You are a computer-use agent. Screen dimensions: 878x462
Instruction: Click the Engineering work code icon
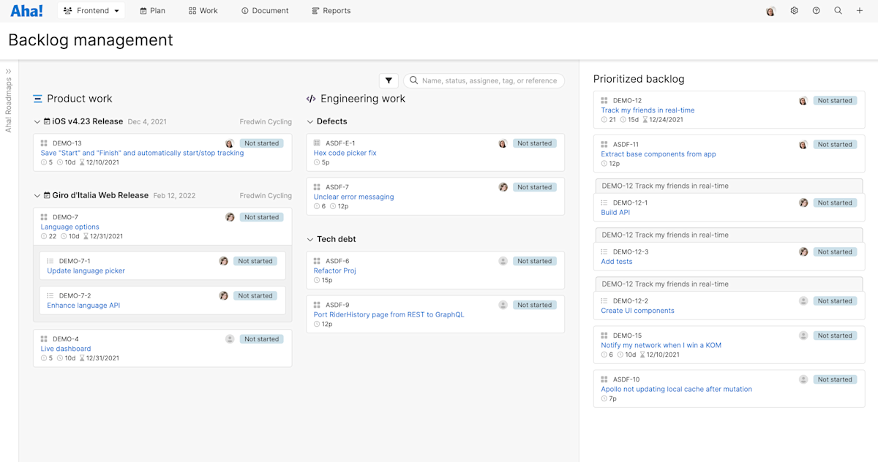tap(311, 98)
